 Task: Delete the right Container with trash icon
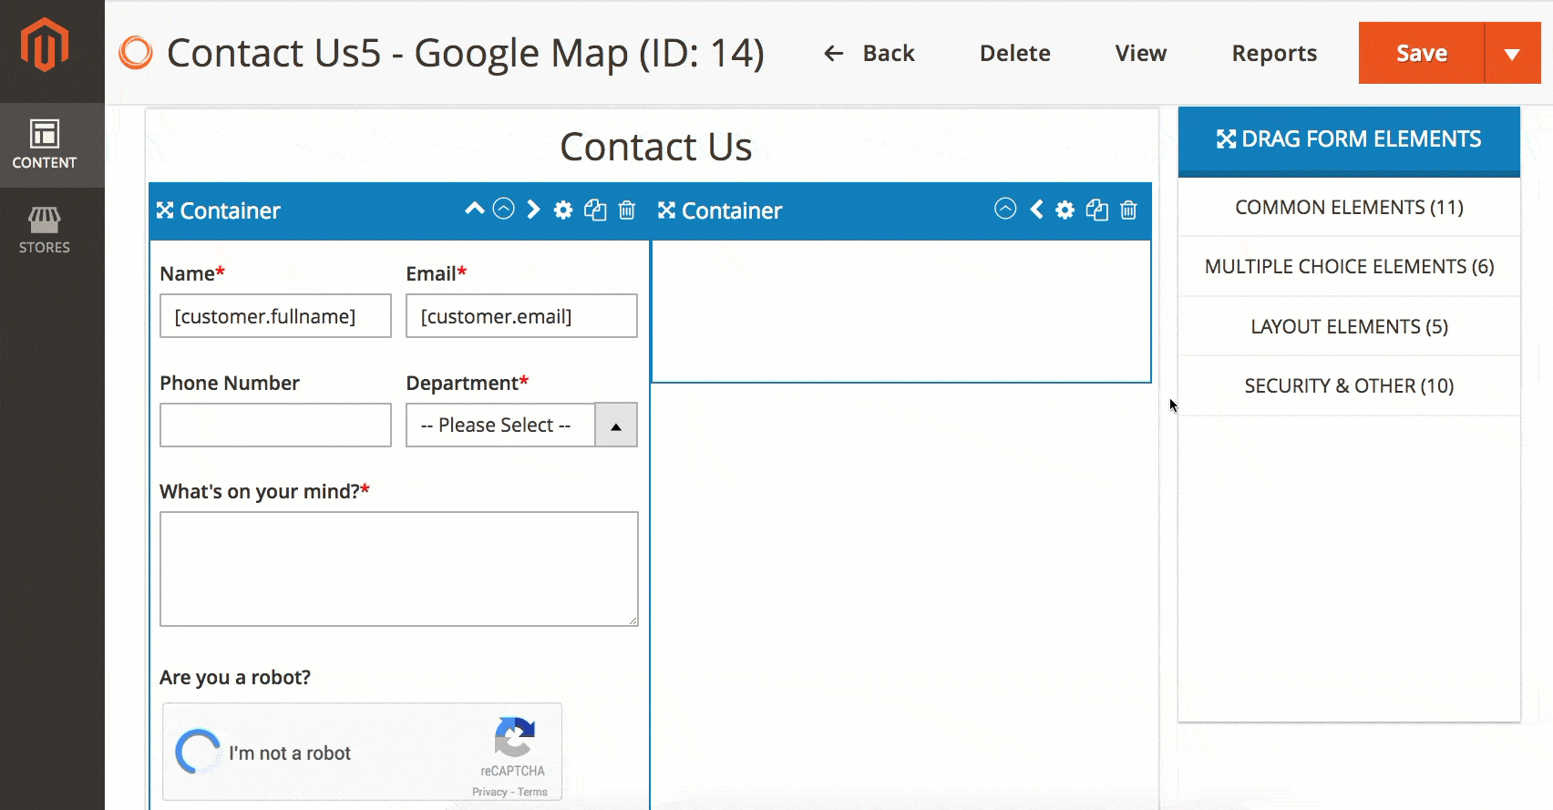click(x=1128, y=210)
